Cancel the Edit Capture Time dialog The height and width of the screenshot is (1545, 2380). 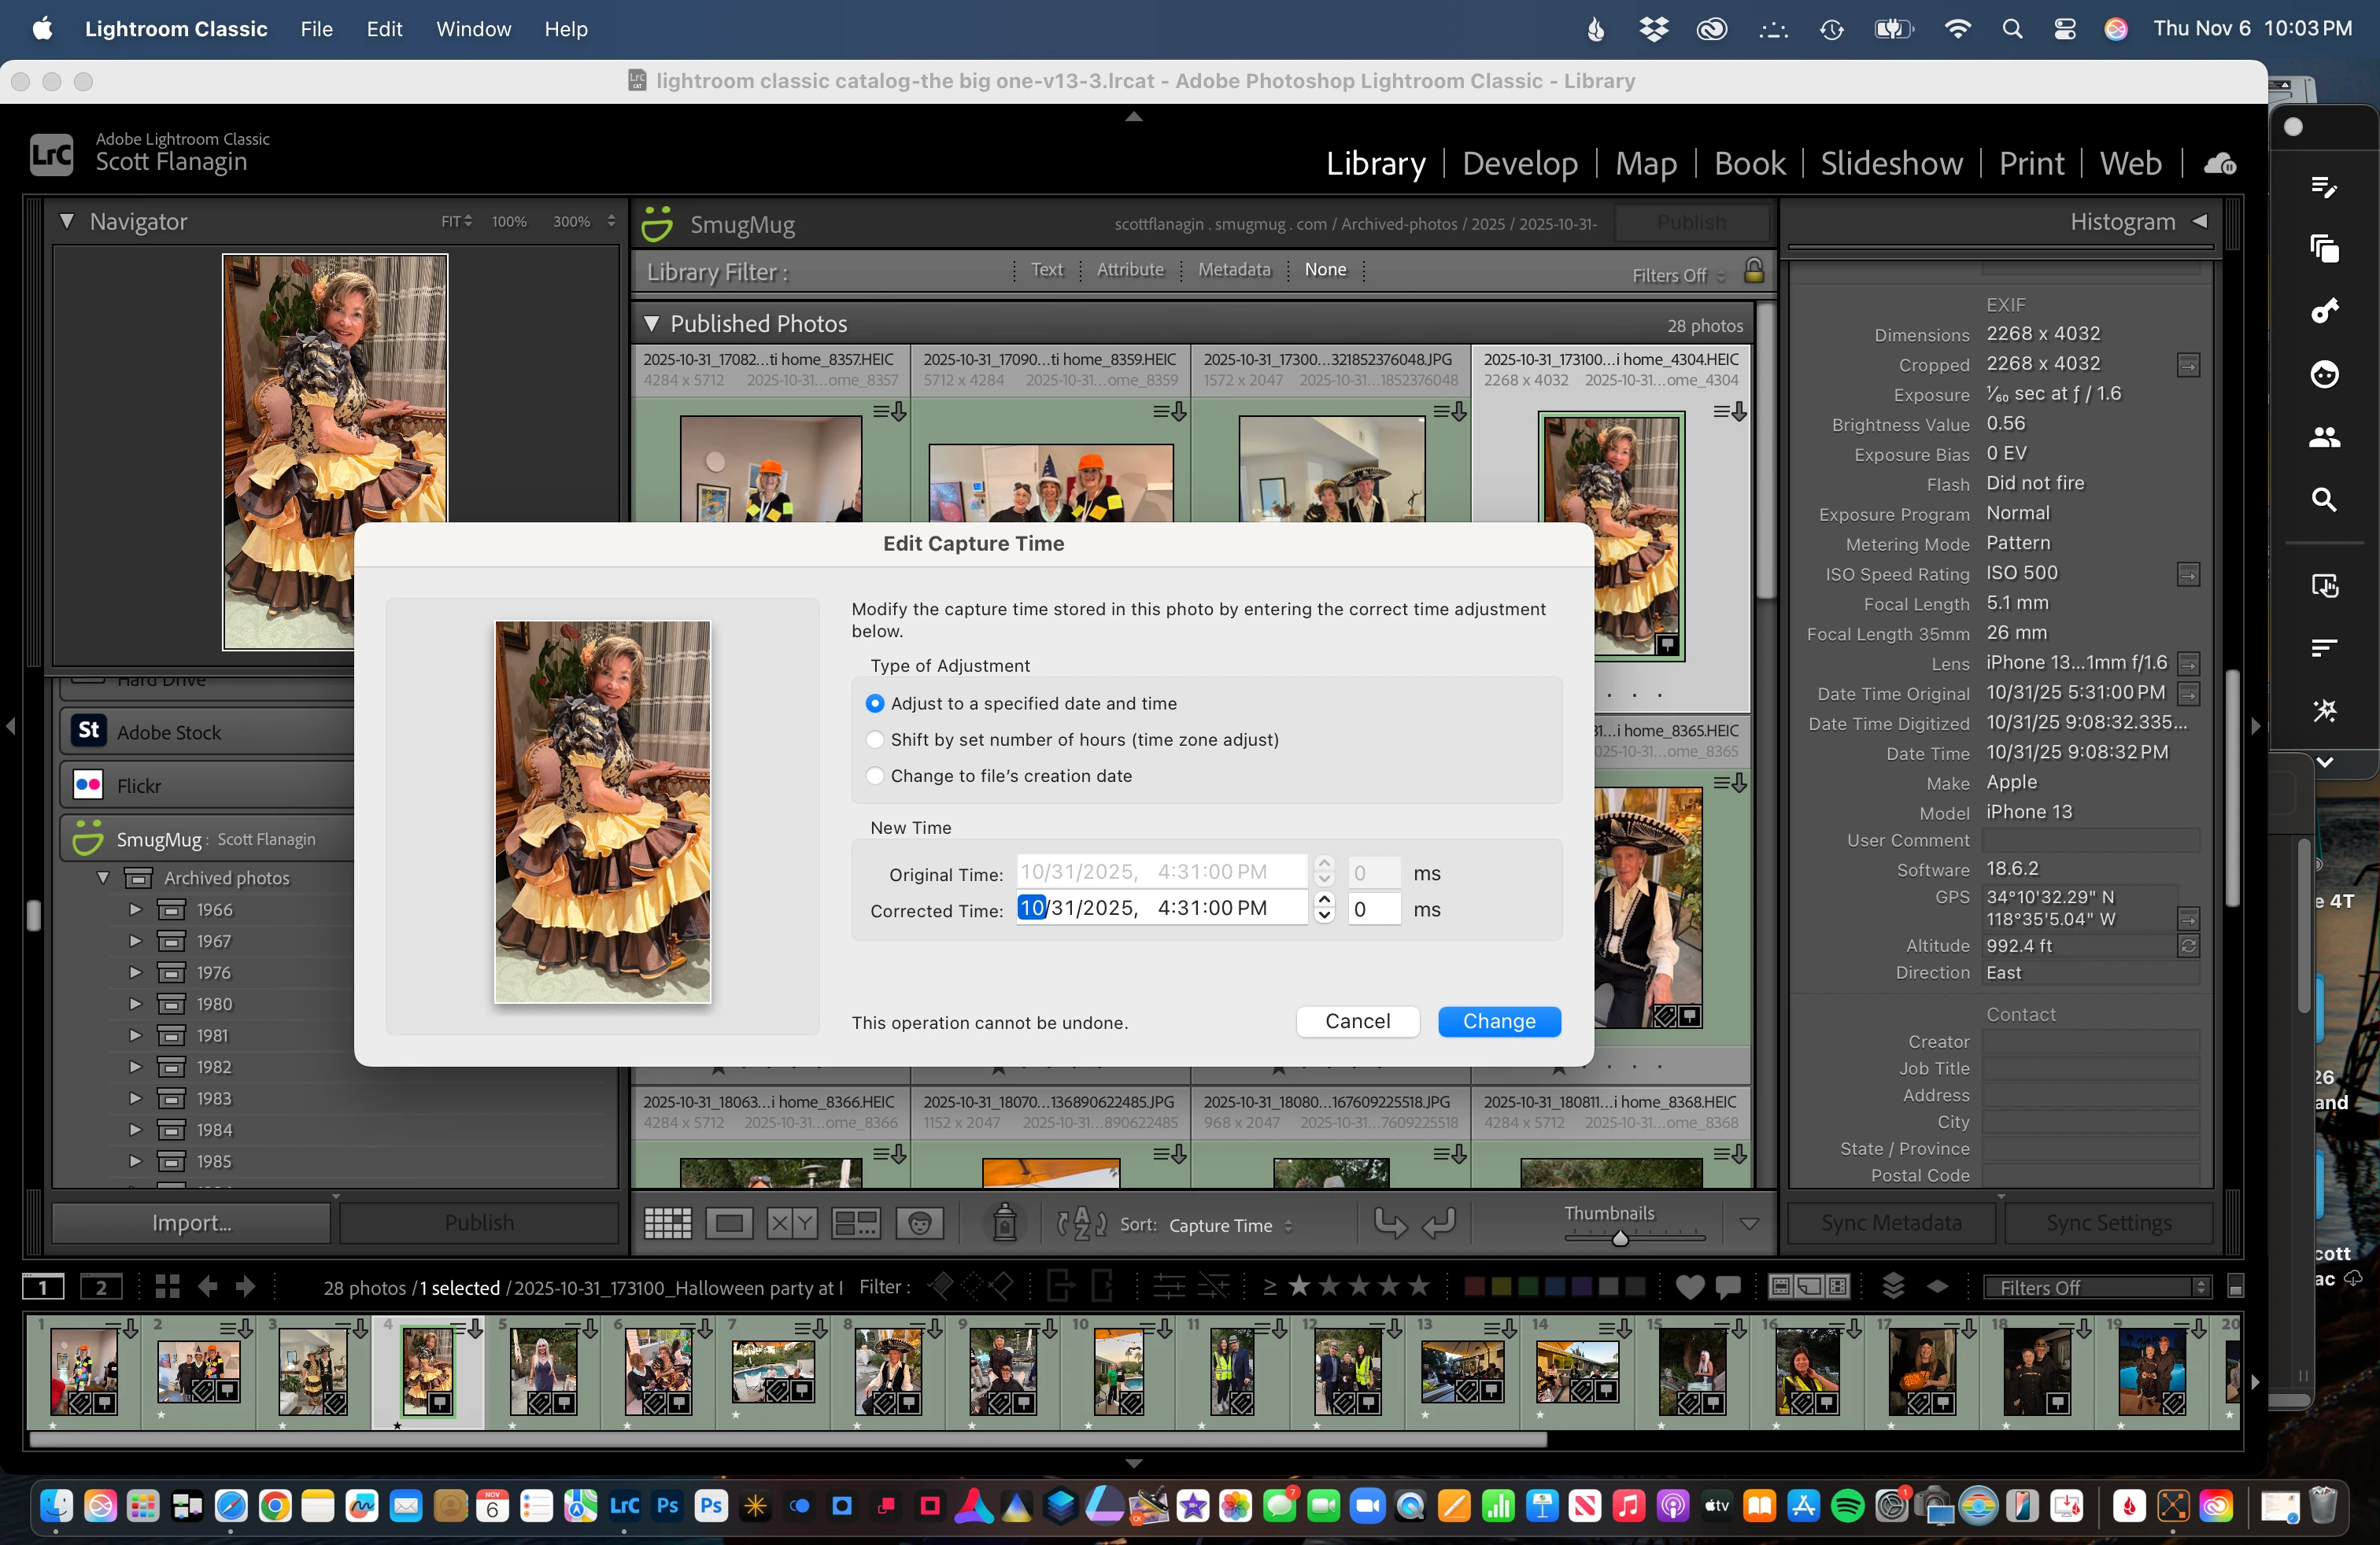tap(1357, 1021)
